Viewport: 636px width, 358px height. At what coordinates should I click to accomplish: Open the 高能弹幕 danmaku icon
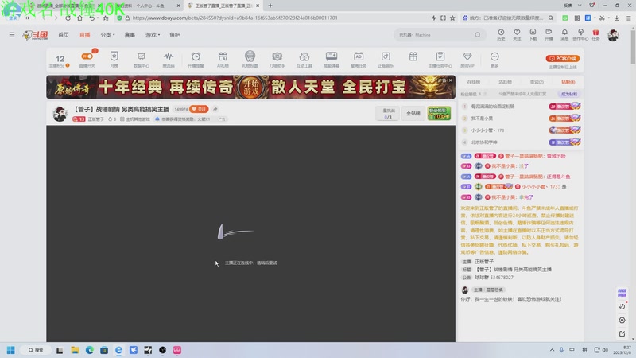[332, 59]
